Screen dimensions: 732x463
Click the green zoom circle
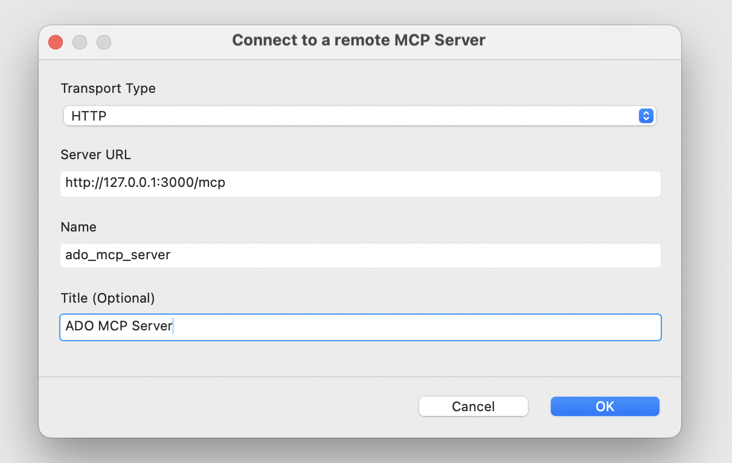[103, 42]
